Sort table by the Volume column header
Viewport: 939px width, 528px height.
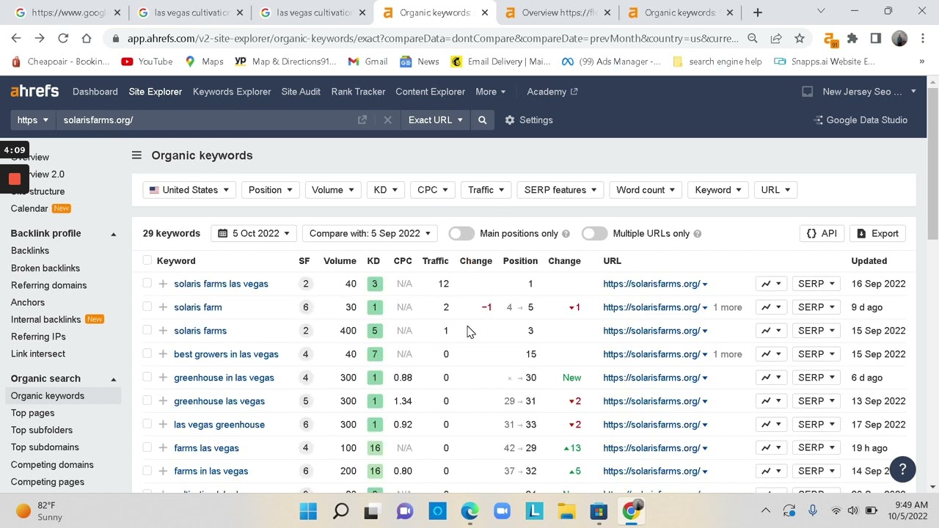pos(340,261)
